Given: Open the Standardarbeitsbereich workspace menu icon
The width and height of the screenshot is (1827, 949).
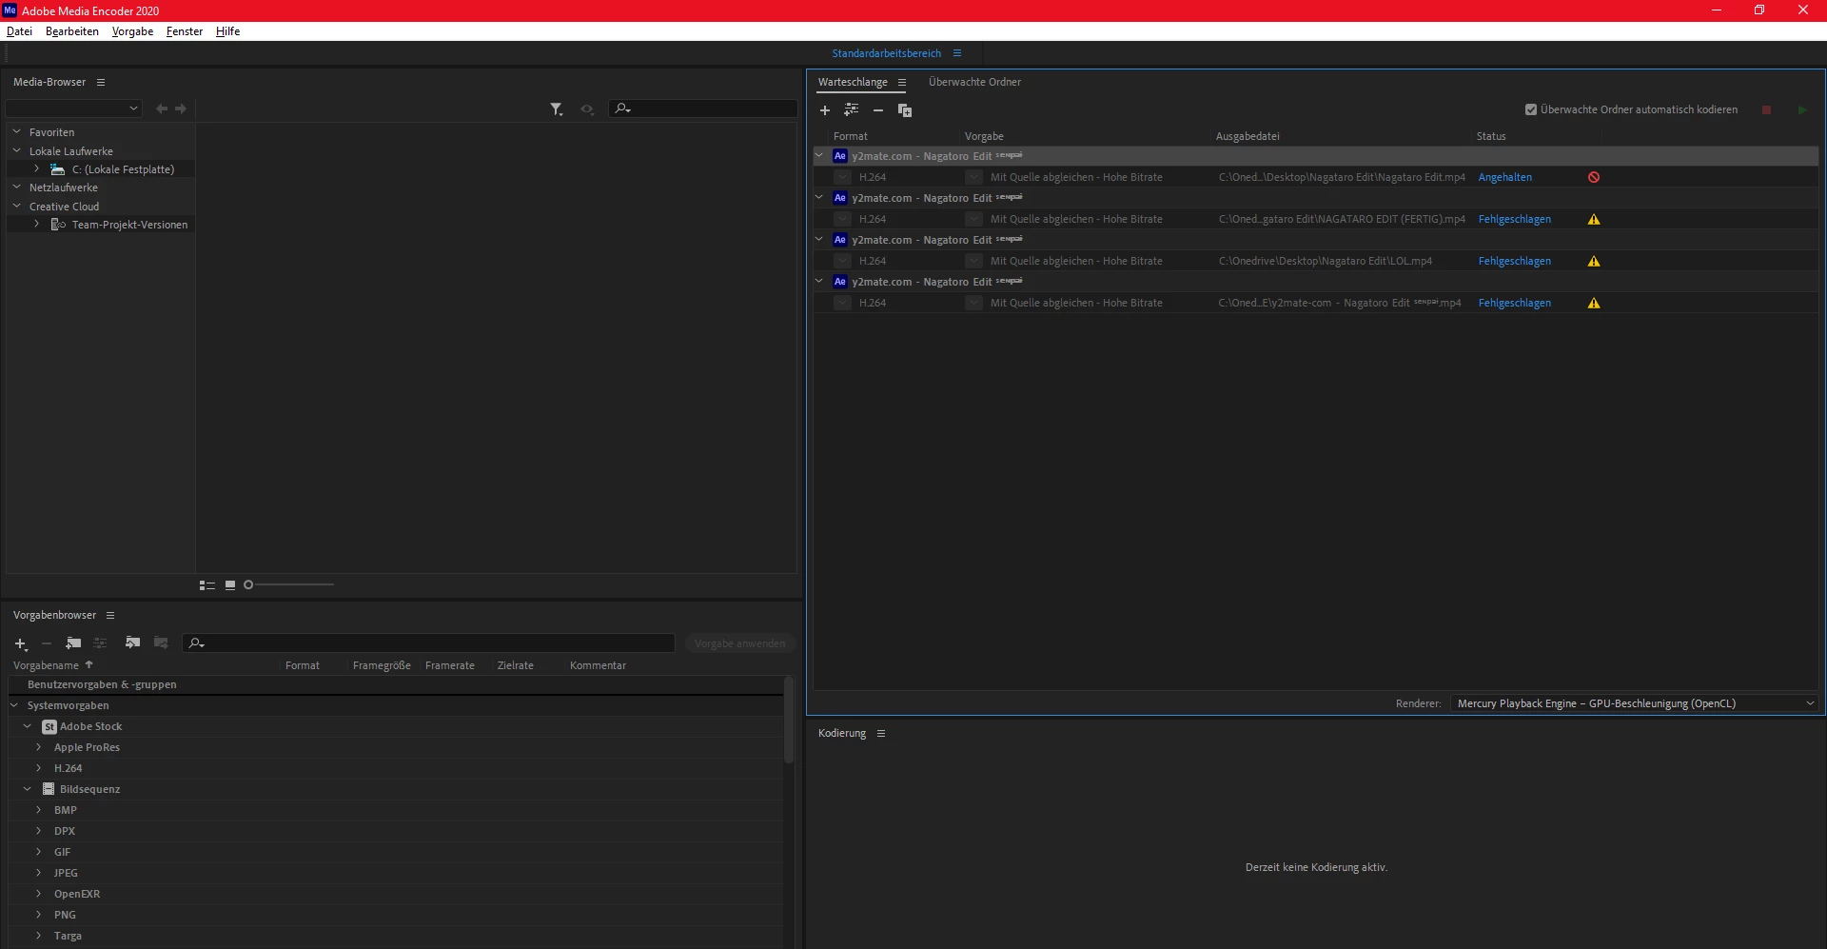Looking at the screenshot, I should 957,53.
